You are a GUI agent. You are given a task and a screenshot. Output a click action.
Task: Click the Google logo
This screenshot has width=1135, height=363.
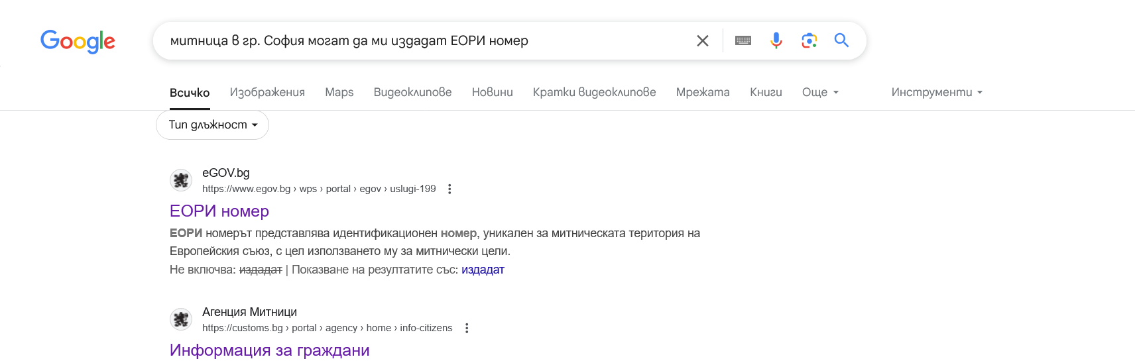click(x=78, y=41)
